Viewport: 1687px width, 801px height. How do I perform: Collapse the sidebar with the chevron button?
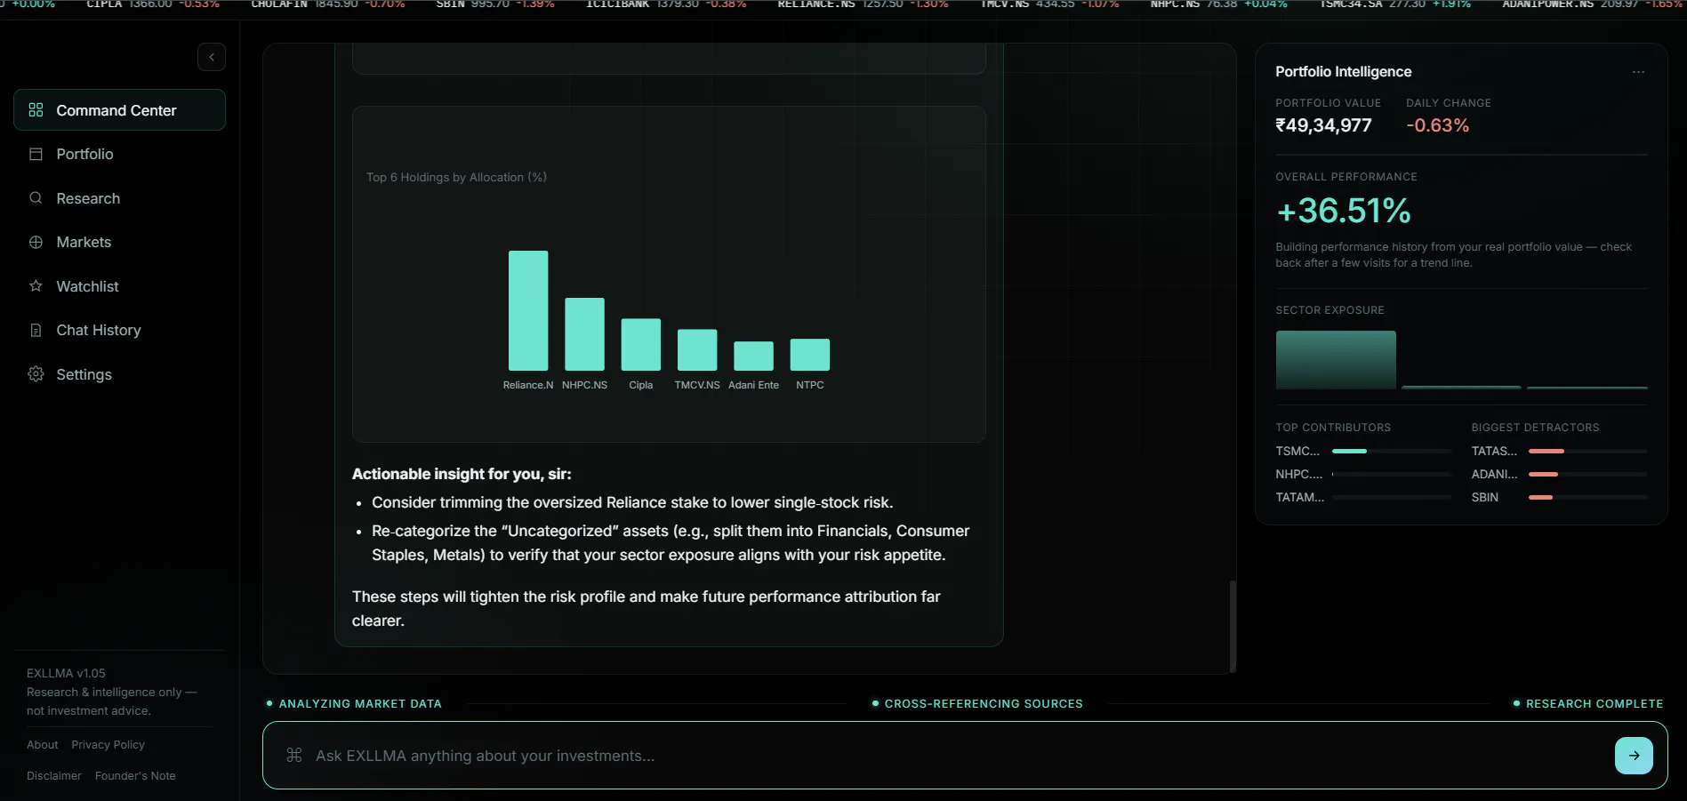211,57
